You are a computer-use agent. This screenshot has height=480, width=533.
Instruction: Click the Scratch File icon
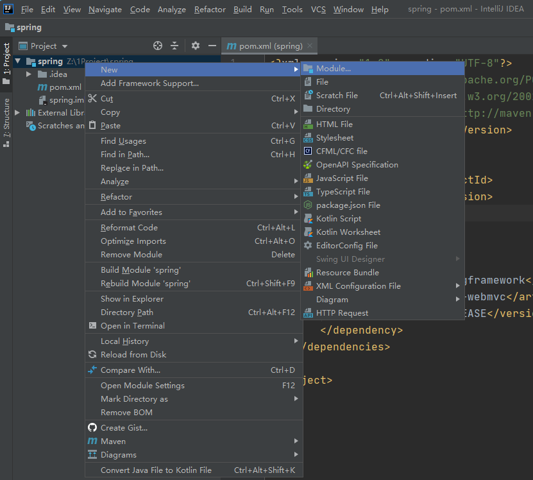point(308,95)
